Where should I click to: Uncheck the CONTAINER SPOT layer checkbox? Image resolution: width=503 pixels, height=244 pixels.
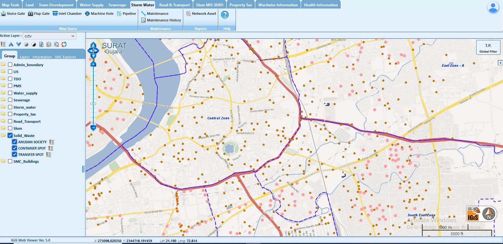(15, 148)
